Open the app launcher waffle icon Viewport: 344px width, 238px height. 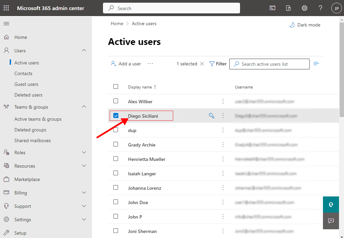pyautogui.click(x=6, y=8)
